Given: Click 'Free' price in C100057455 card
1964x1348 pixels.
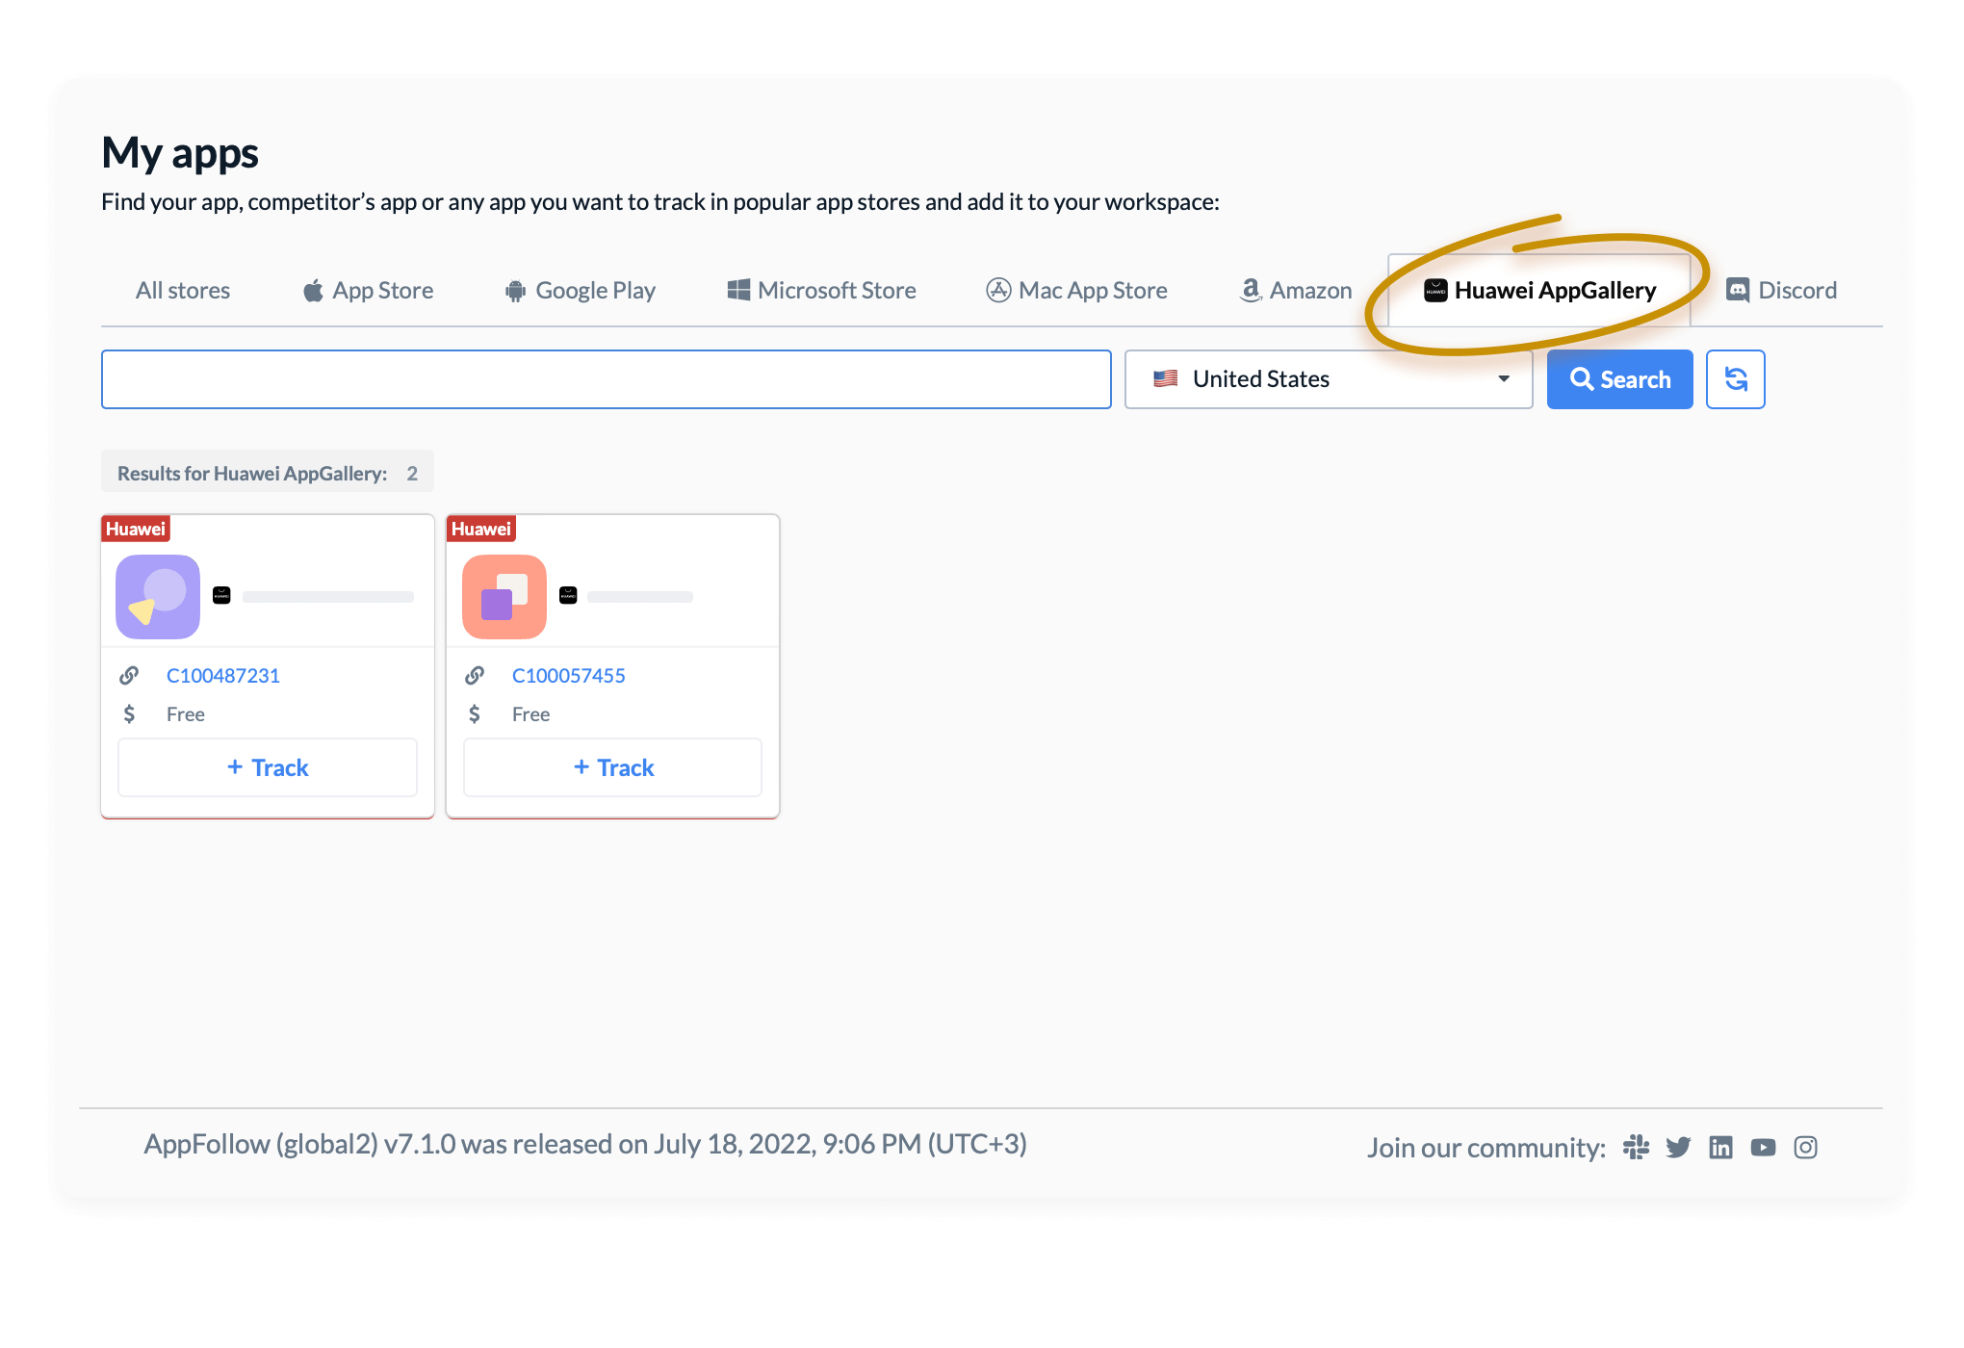Looking at the screenshot, I should pyautogui.click(x=531, y=714).
